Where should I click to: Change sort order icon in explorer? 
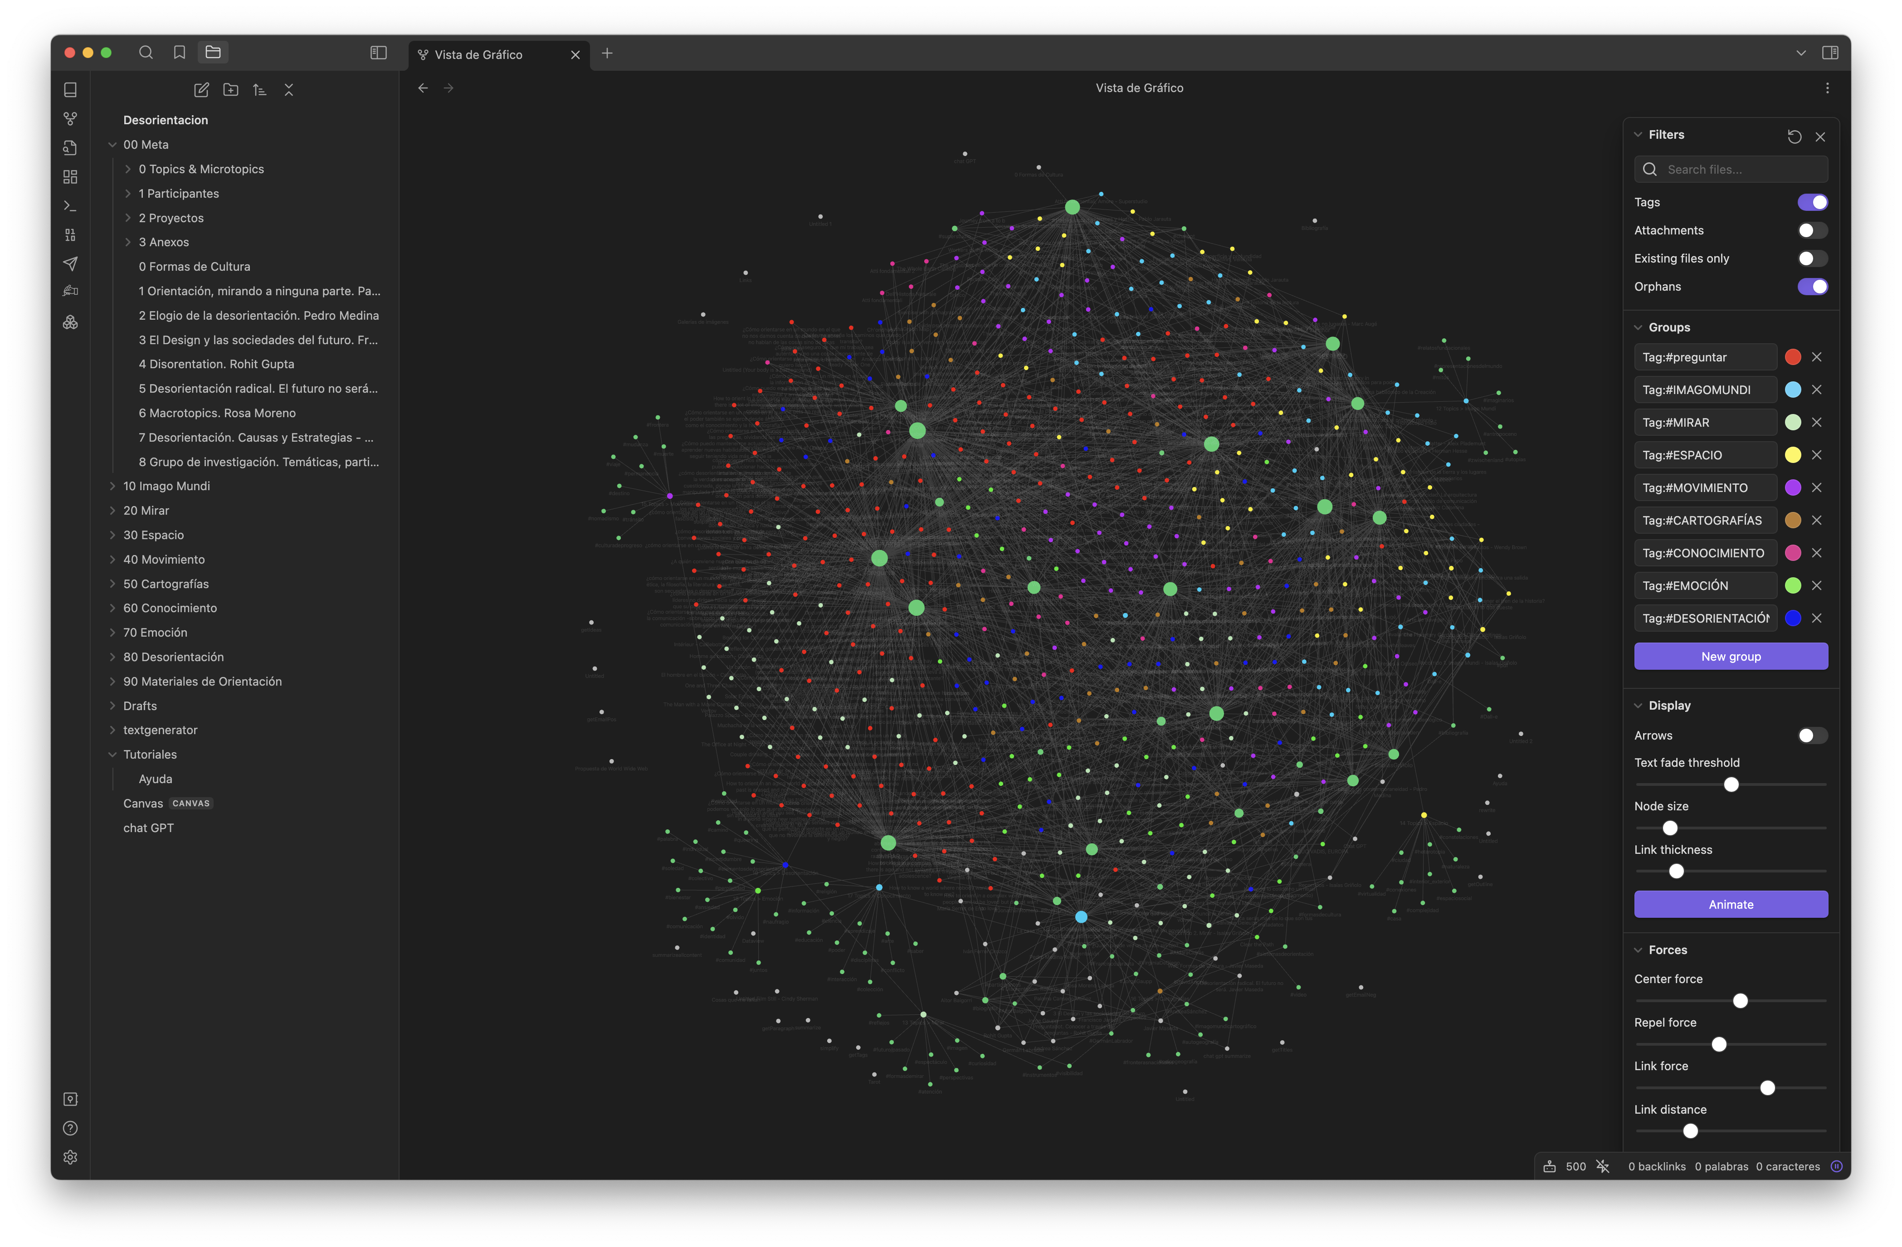click(260, 90)
